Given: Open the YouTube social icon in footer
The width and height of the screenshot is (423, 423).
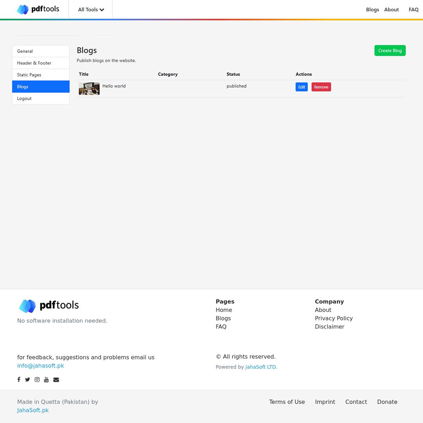Looking at the screenshot, I should click(46, 380).
